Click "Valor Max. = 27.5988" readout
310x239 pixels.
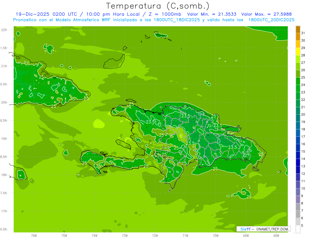(266, 14)
